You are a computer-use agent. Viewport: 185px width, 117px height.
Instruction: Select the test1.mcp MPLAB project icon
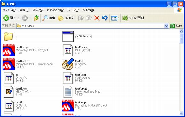(x=9, y=50)
